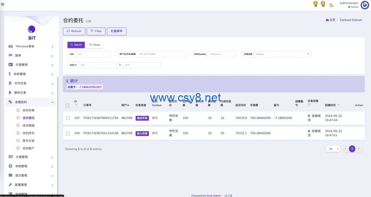
Task: Go to next page arrow
Action: coord(359,149)
